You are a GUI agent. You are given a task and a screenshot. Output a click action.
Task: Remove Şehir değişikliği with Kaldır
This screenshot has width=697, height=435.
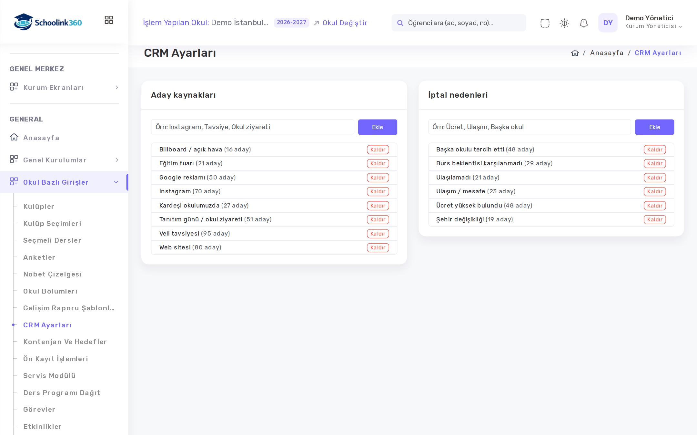(655, 219)
